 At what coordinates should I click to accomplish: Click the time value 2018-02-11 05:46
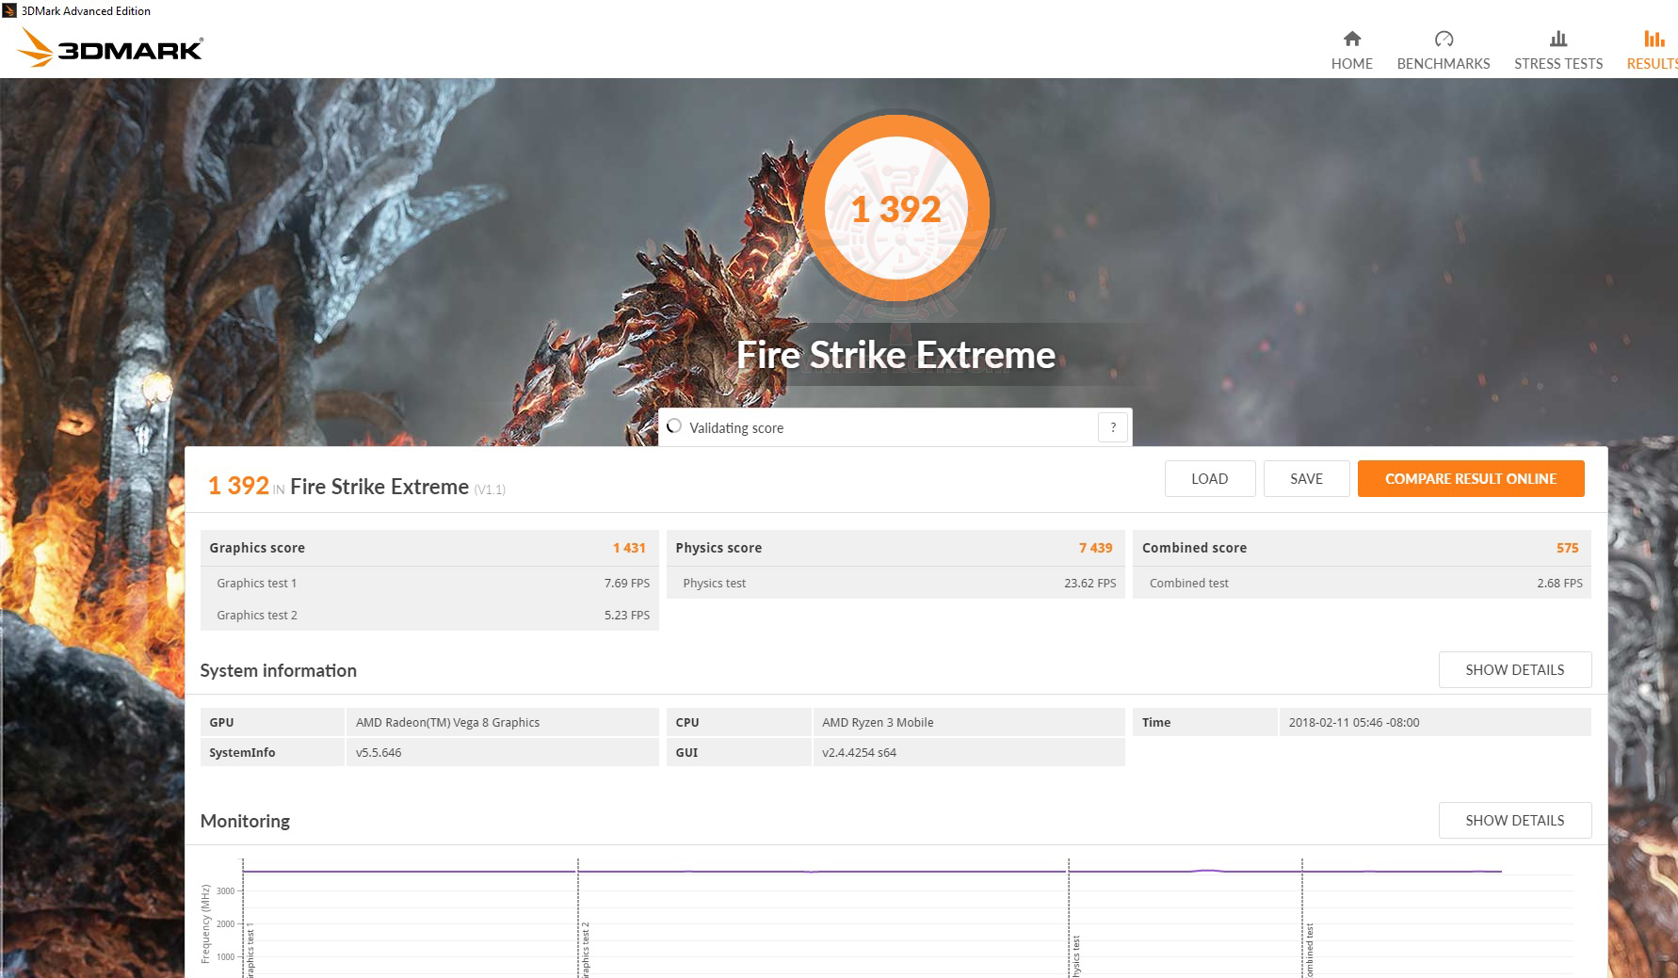1353,722
